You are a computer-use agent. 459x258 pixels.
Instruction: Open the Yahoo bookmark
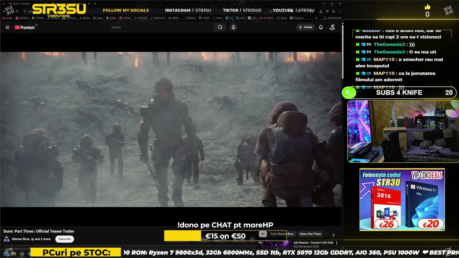[218, 18]
